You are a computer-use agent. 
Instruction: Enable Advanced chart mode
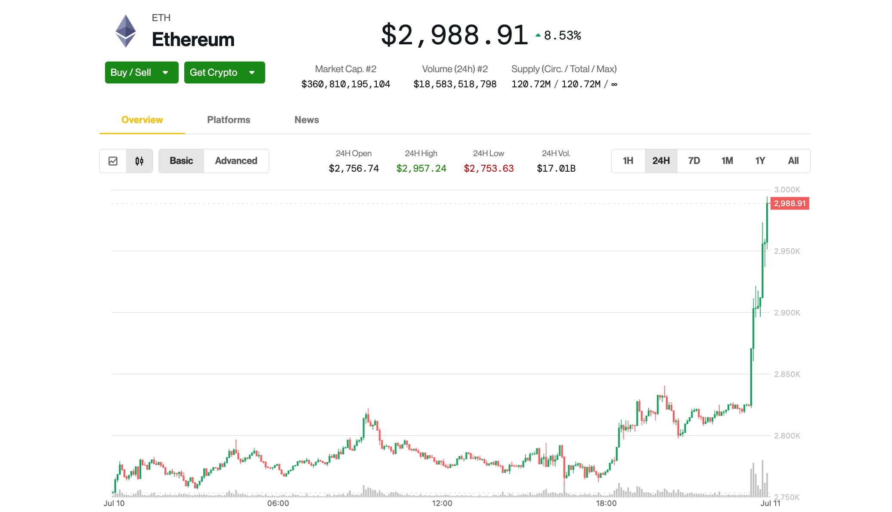[236, 160]
